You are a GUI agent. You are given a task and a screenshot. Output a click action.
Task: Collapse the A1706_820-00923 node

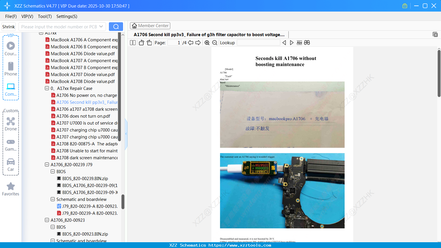tap(47, 220)
